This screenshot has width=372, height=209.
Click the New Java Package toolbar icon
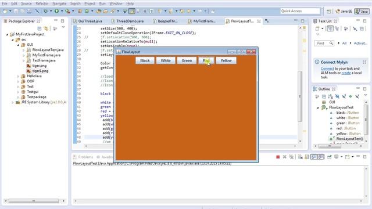(80, 11)
